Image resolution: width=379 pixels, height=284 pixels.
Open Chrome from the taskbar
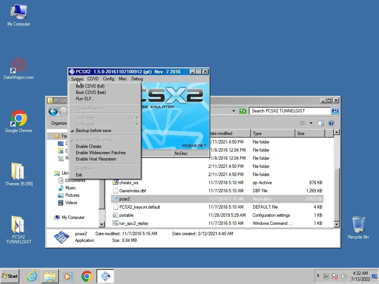coord(87,276)
